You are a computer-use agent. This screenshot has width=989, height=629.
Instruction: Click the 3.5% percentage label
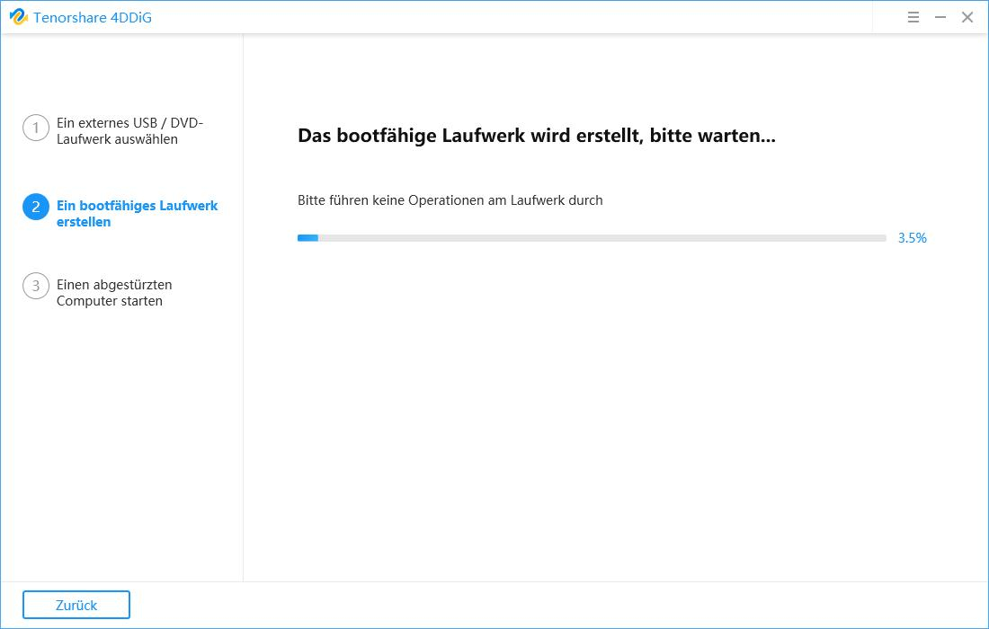tap(912, 237)
